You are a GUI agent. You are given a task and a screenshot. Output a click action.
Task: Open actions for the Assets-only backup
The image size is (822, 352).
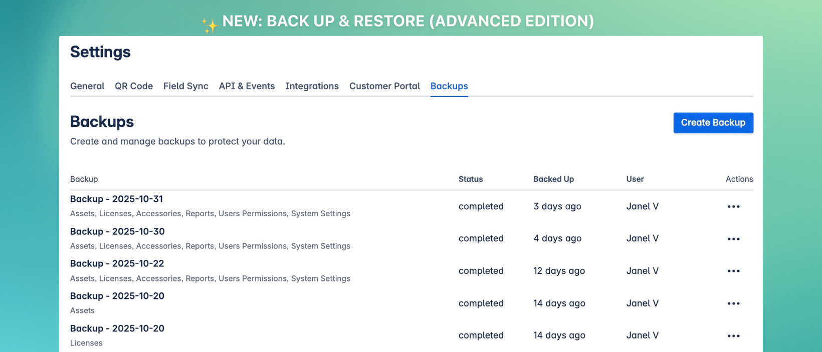(733, 303)
